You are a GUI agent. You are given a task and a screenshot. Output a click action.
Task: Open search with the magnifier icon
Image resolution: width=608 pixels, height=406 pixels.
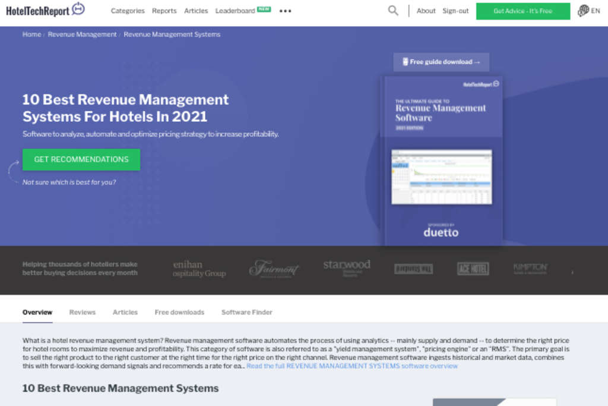tap(392, 10)
